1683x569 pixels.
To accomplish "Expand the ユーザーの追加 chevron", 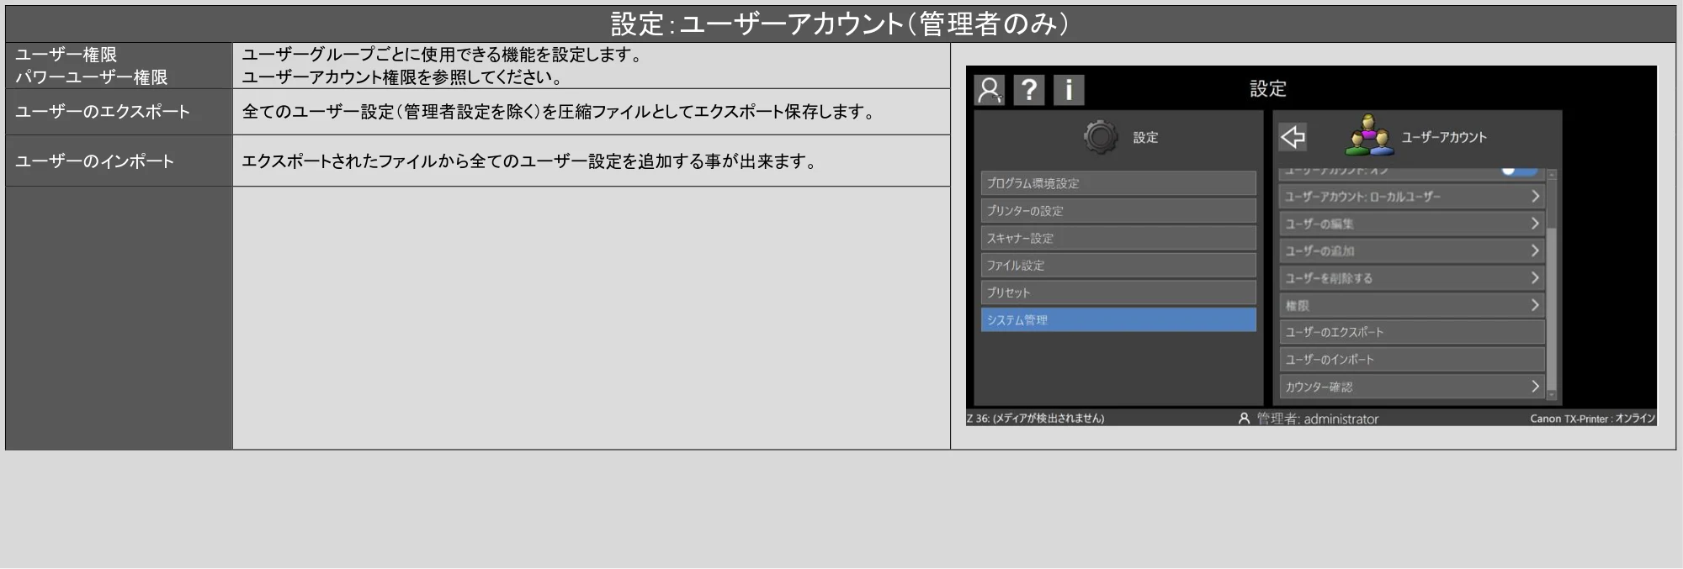I will click(1535, 250).
